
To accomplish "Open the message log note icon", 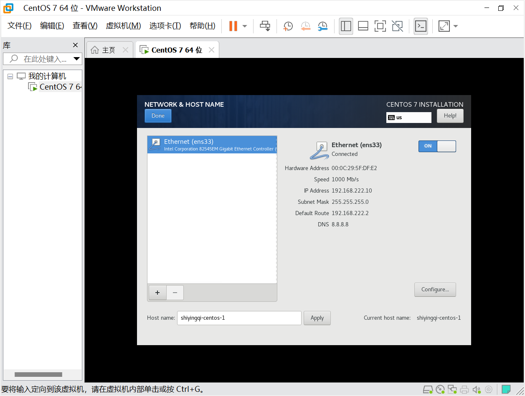I will [506, 390].
